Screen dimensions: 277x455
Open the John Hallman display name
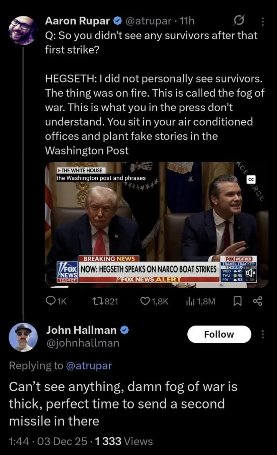(81, 330)
